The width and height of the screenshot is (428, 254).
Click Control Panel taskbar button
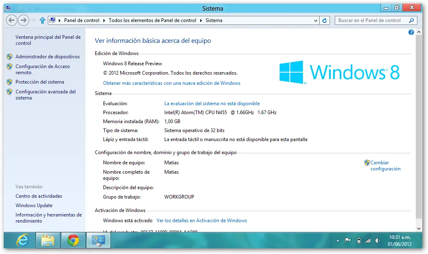(x=99, y=240)
